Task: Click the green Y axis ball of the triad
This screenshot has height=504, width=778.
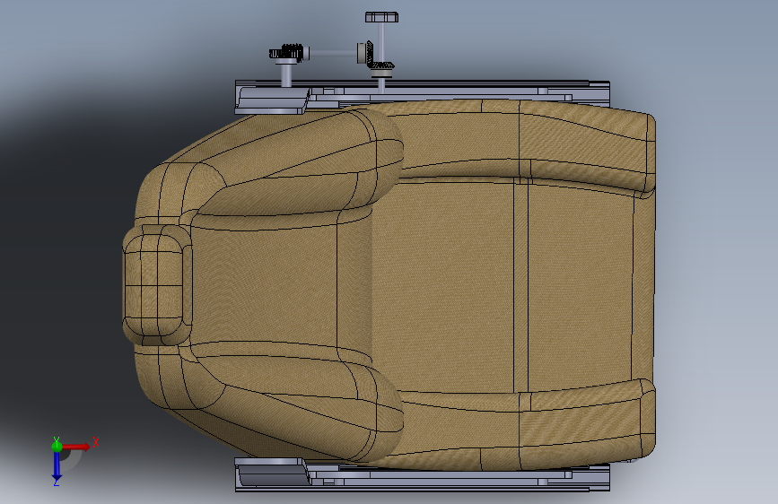Action: tap(57, 446)
